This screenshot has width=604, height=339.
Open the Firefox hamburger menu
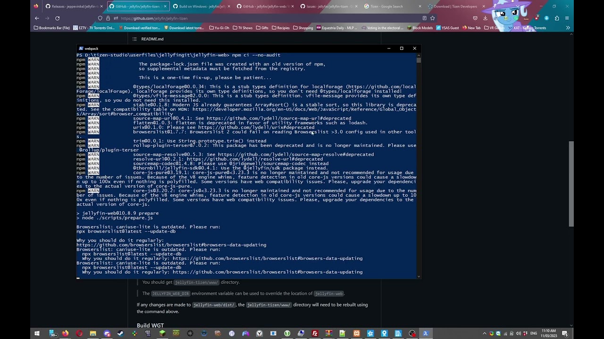567,18
